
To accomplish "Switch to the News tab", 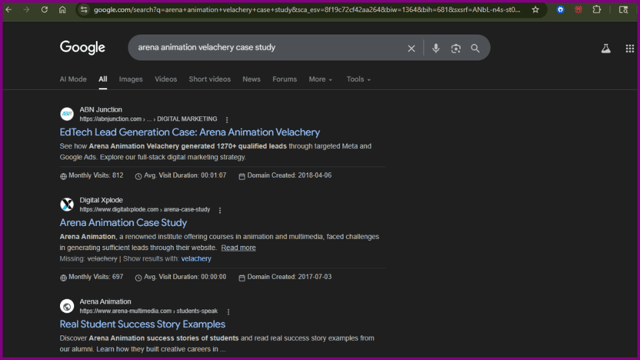I will 251,79.
